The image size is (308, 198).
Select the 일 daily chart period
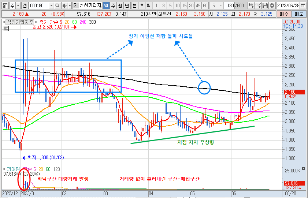click(x=106, y=5)
